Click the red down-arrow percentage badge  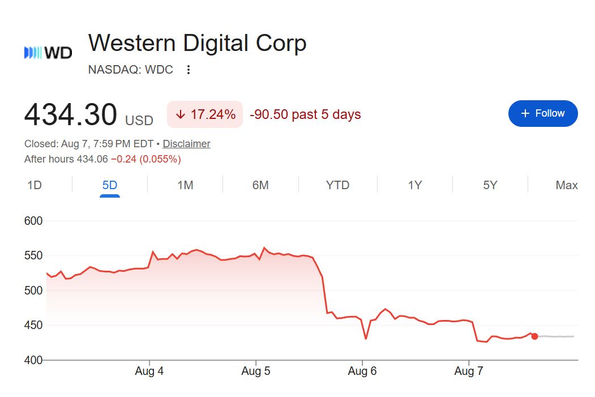pyautogui.click(x=205, y=114)
